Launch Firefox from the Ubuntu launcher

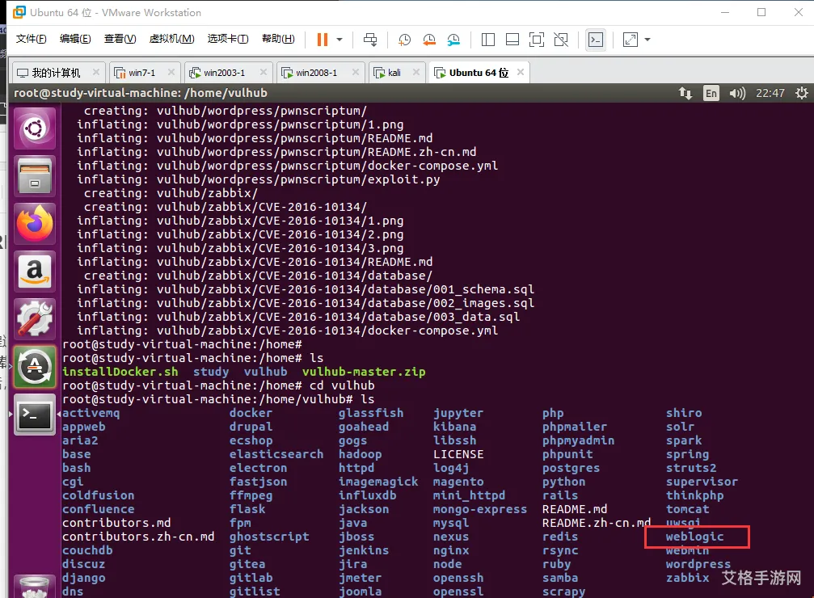[35, 224]
